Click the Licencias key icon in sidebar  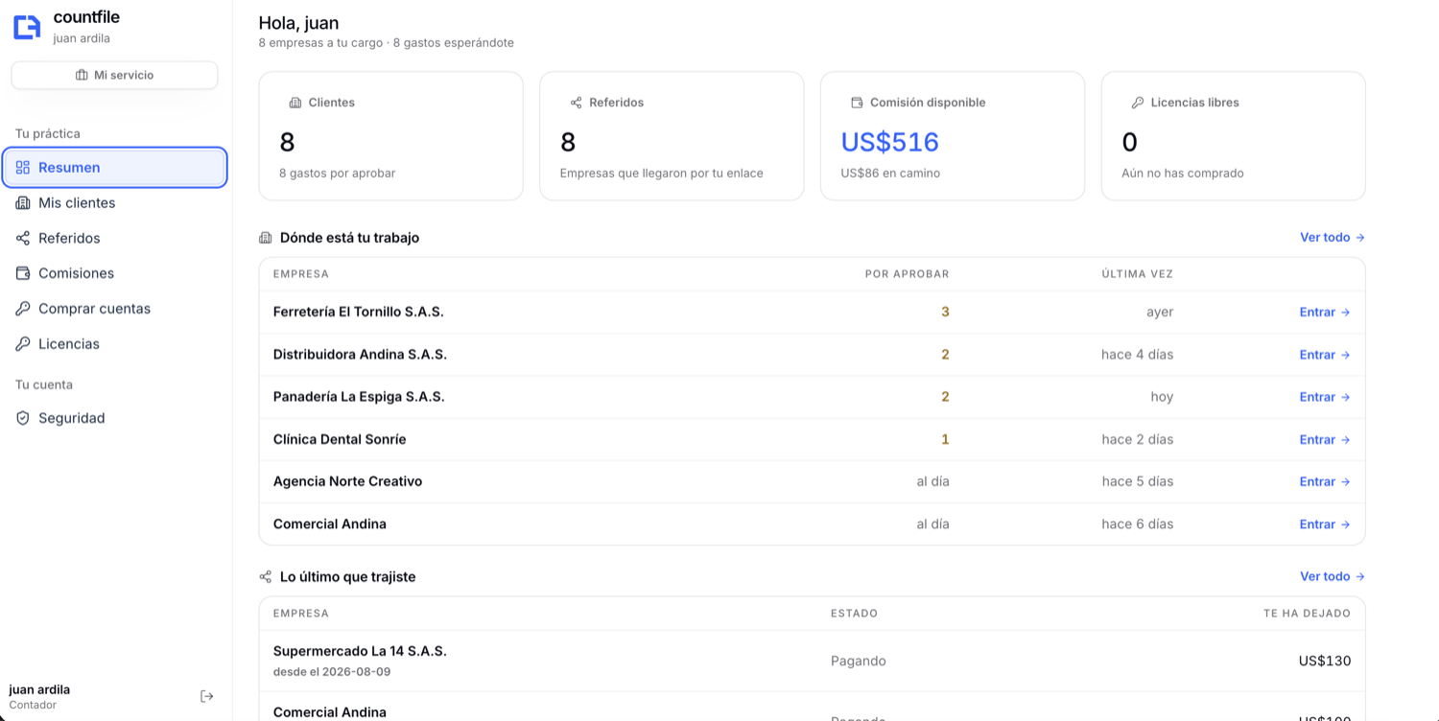coord(23,344)
